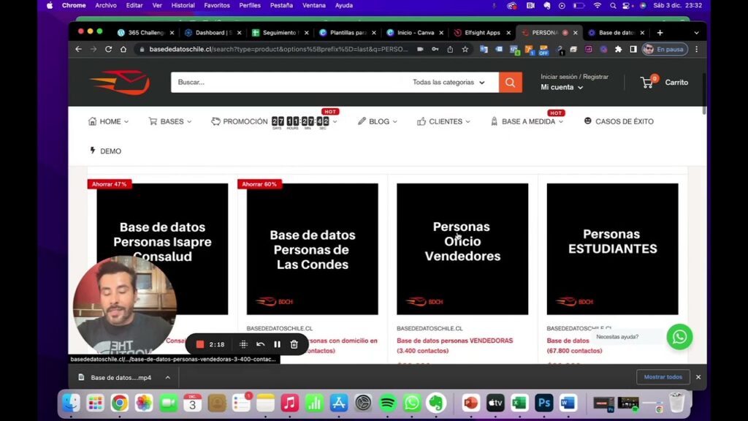This screenshot has width=748, height=421.
Task: Click the basededatoschile logo
Action: click(x=121, y=82)
